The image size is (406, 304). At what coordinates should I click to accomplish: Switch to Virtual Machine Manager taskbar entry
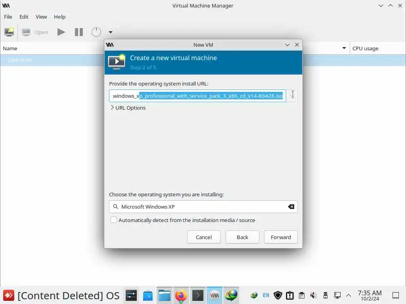[214, 295]
